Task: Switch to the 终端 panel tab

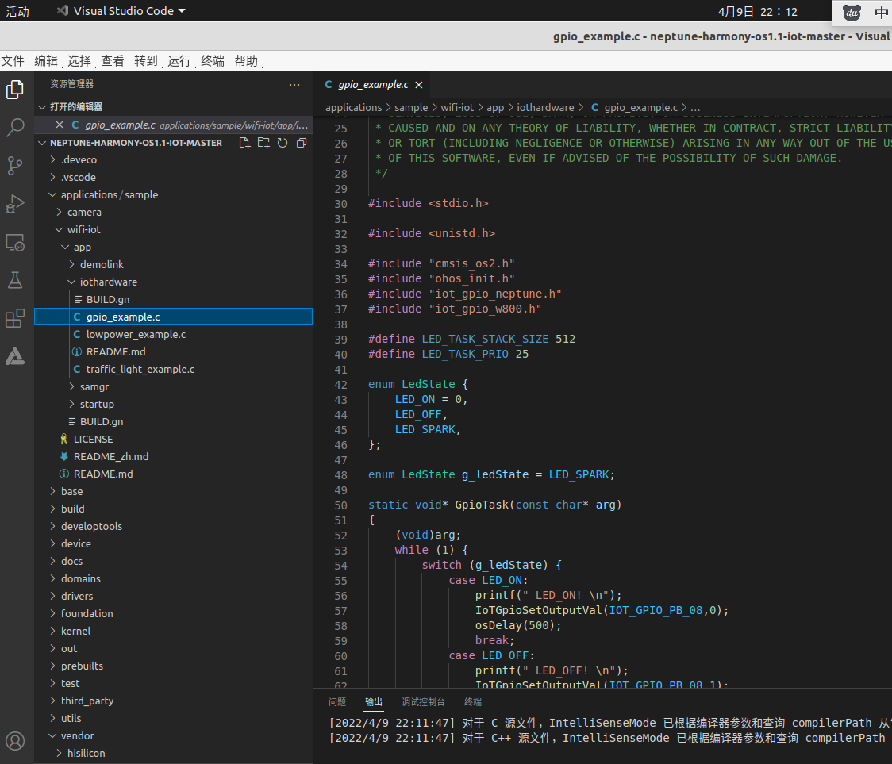Action: 473,702
